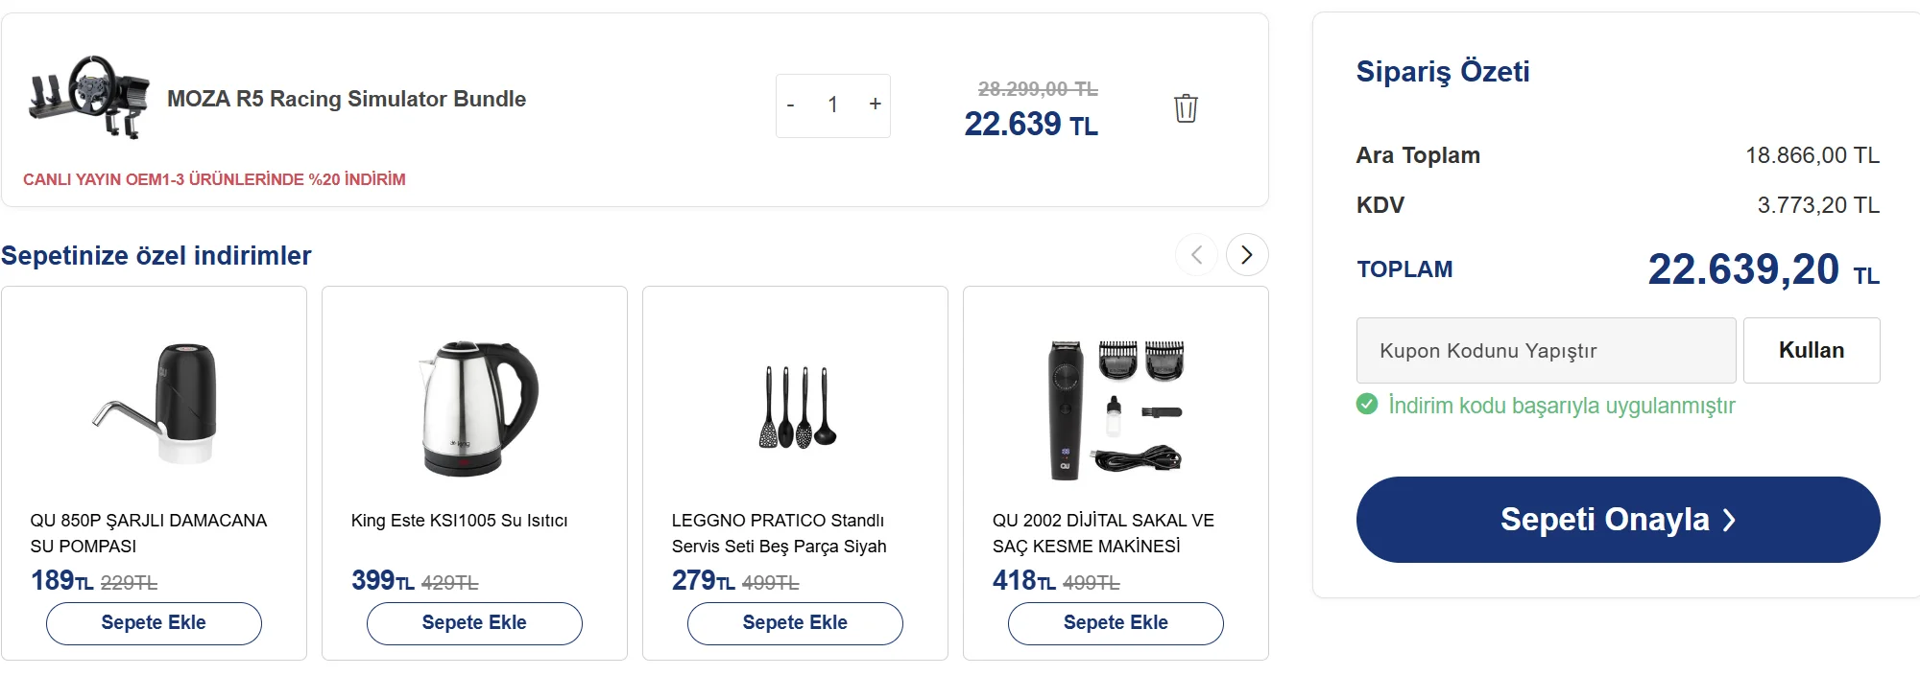Delete MOZA R5 bundle with trash icon
The height and width of the screenshot is (676, 1920).
(x=1186, y=108)
